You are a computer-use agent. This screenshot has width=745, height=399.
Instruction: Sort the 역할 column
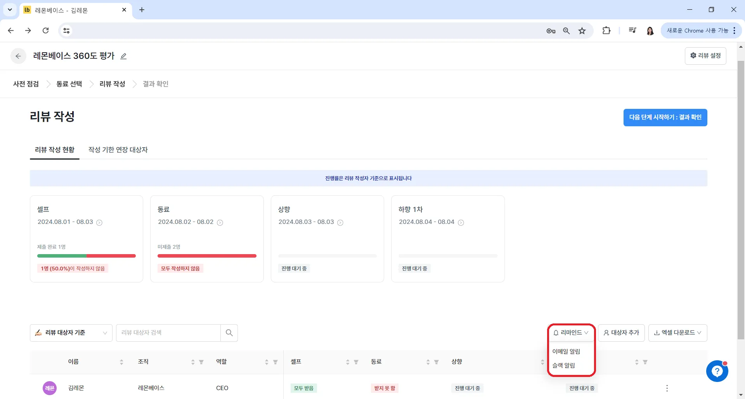pos(267,362)
